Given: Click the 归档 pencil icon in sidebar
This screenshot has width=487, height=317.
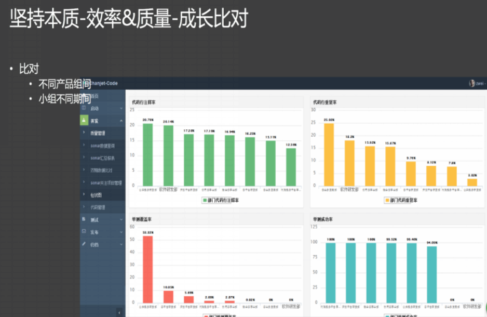Looking at the screenshot, I should coord(84,244).
